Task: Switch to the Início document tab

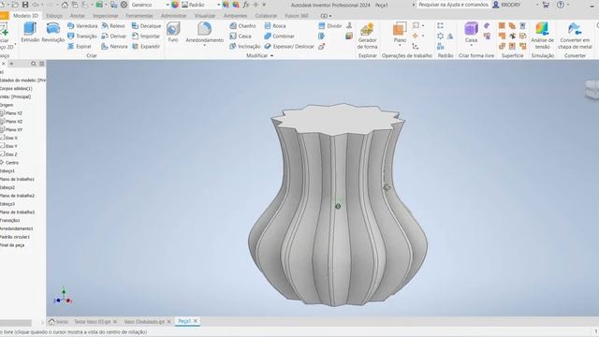Action: [58, 322]
